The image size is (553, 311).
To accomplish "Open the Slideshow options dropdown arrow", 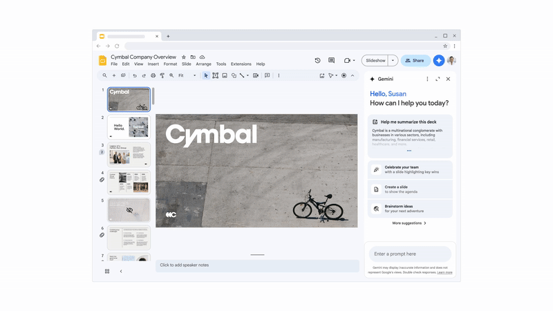I will tap(393, 61).
